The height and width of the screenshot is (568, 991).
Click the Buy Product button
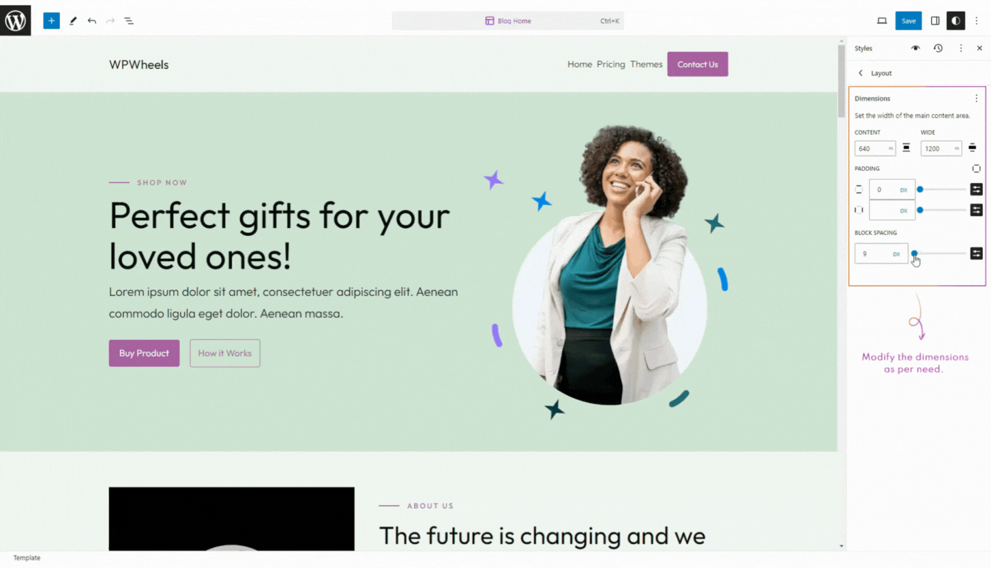coord(144,353)
